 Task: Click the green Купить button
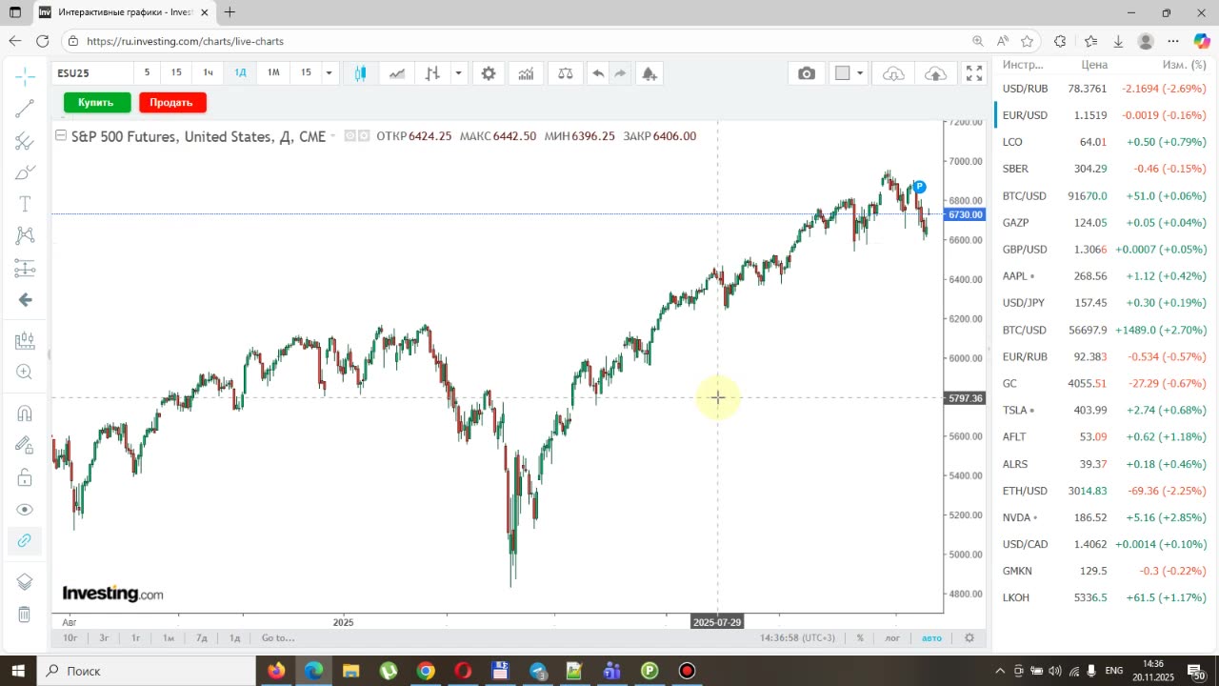96,102
